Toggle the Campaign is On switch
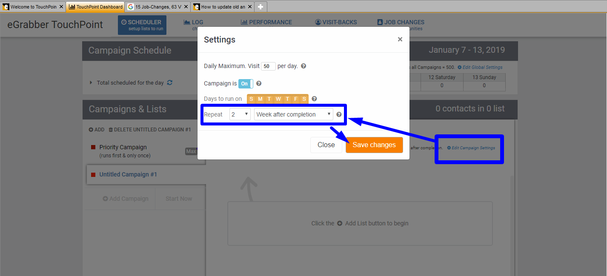 (x=246, y=84)
